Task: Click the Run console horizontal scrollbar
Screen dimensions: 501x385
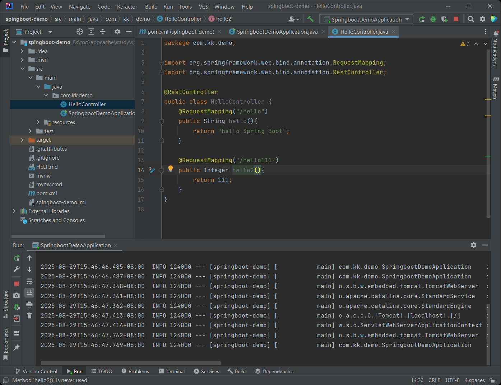Action: (x=131, y=363)
